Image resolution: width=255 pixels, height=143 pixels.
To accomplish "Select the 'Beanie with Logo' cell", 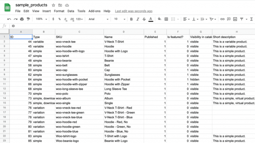I will (x=123, y=141).
